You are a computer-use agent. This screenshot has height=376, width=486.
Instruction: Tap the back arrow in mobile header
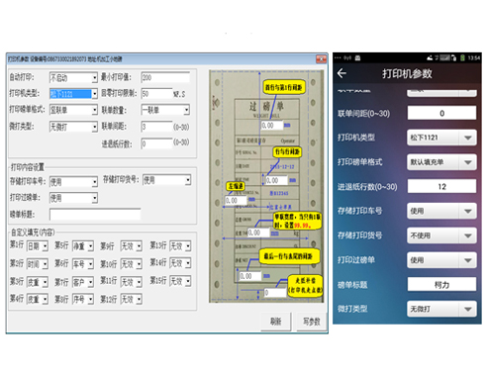(x=341, y=73)
